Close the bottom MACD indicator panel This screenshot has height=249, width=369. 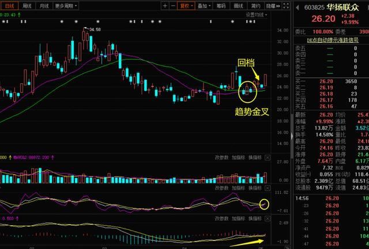click(268, 220)
